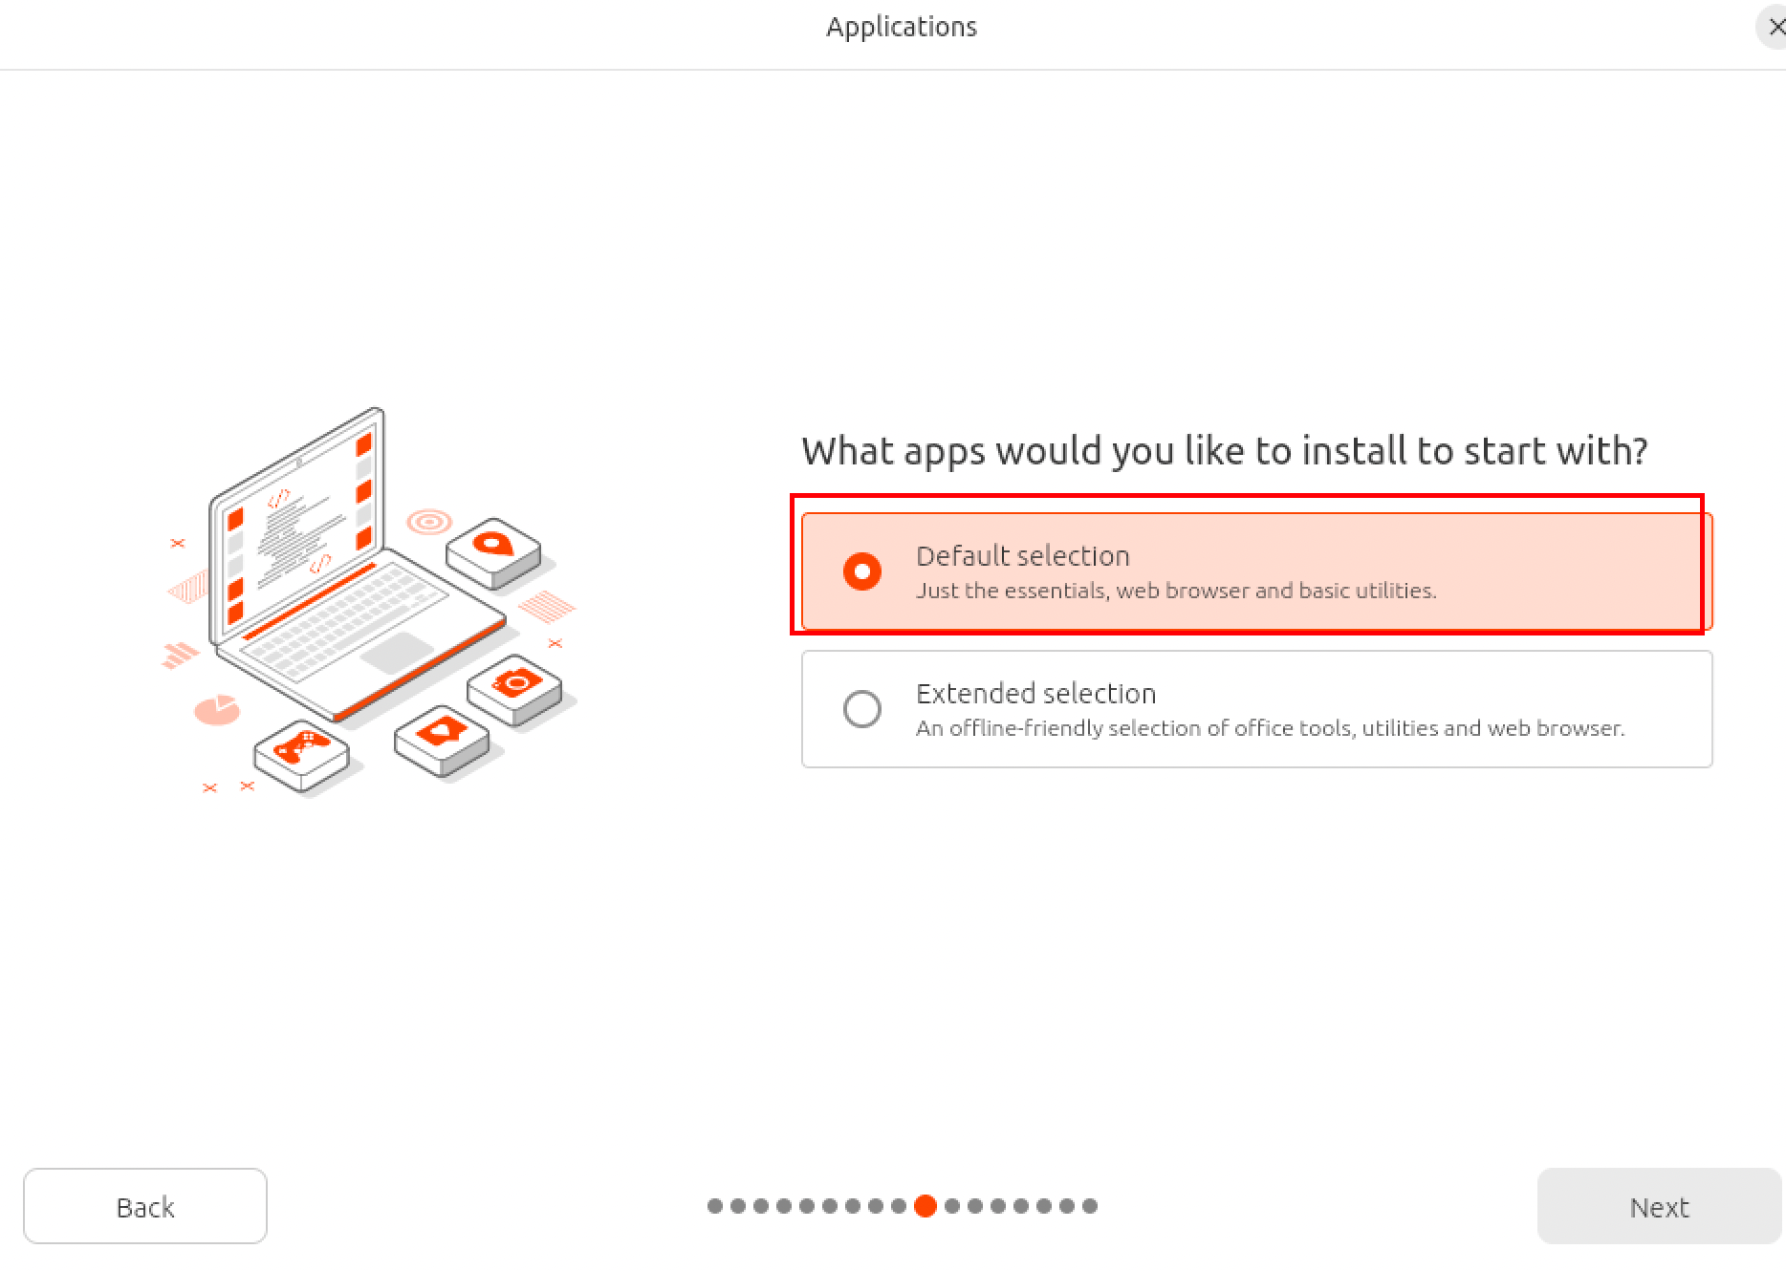Click the Applications title text
Screen dimensions: 1786x1271
coord(902,27)
